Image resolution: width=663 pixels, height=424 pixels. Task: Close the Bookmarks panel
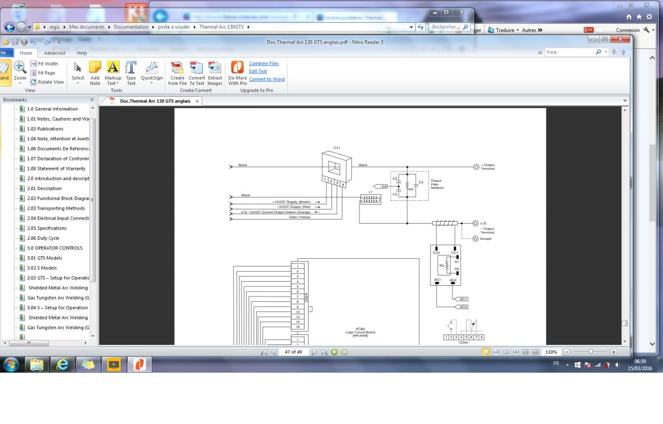92,99
